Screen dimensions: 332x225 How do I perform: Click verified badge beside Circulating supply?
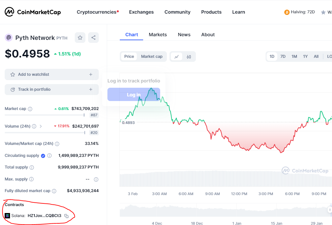pyautogui.click(x=43, y=156)
